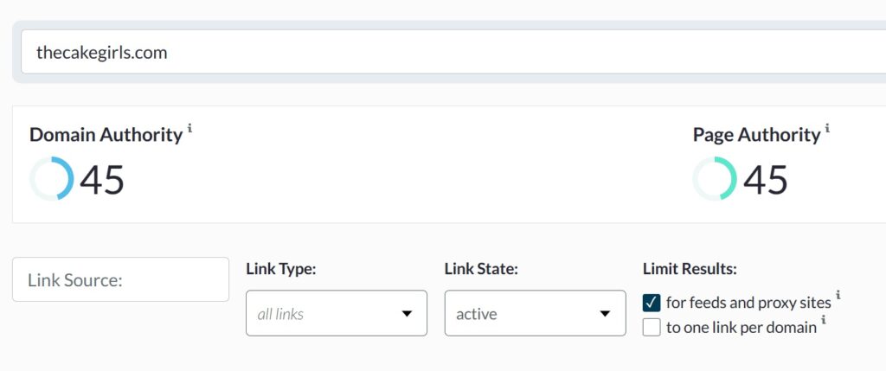Focus the Link Source input field
This screenshot has width=886, height=371.
tap(121, 279)
